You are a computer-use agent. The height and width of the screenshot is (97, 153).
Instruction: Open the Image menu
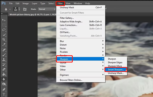[25, 3]
